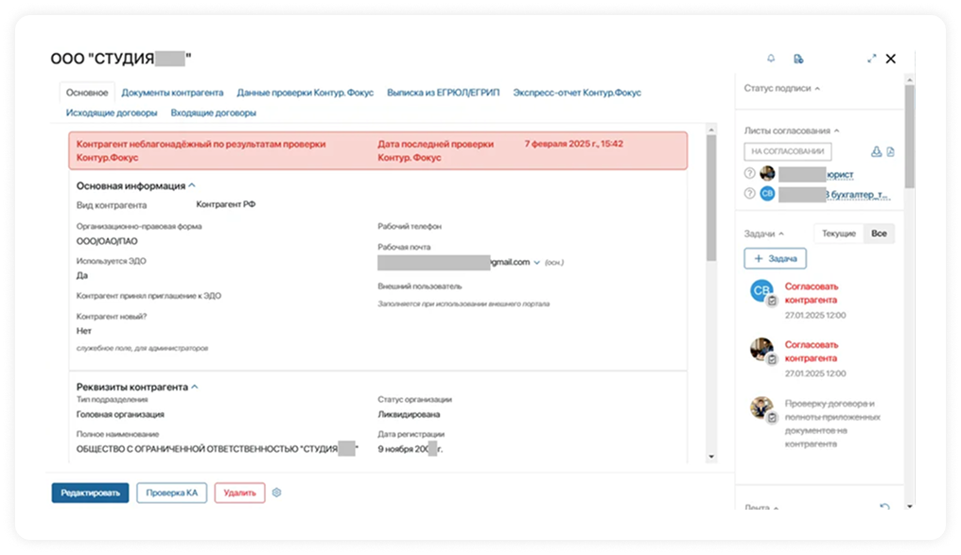The width and height of the screenshot is (961, 555).
Task: Open the Документы контрагента tab
Action: [172, 93]
